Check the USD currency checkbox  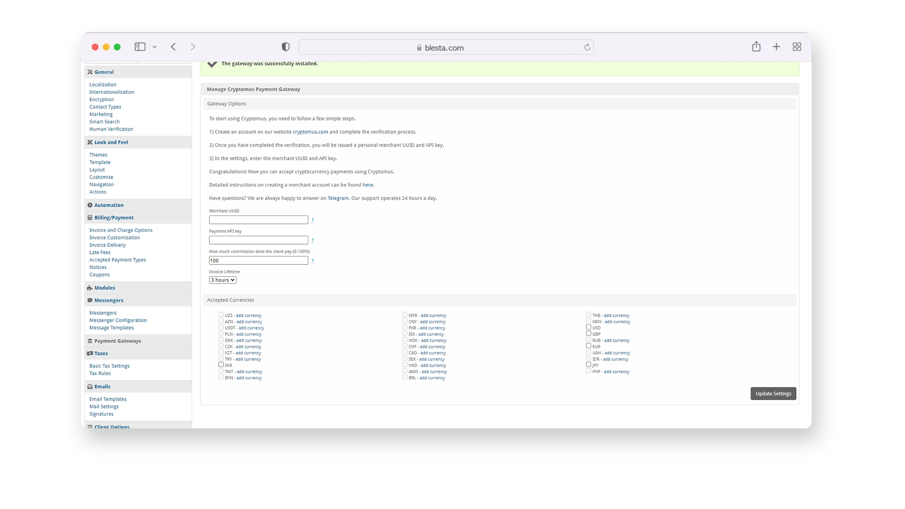(589, 327)
